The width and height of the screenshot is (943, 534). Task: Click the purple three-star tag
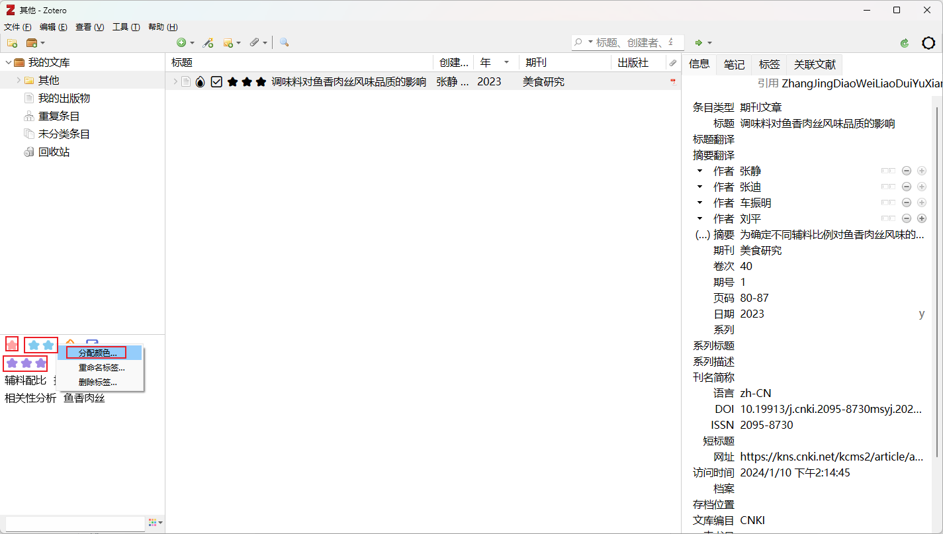(x=26, y=363)
